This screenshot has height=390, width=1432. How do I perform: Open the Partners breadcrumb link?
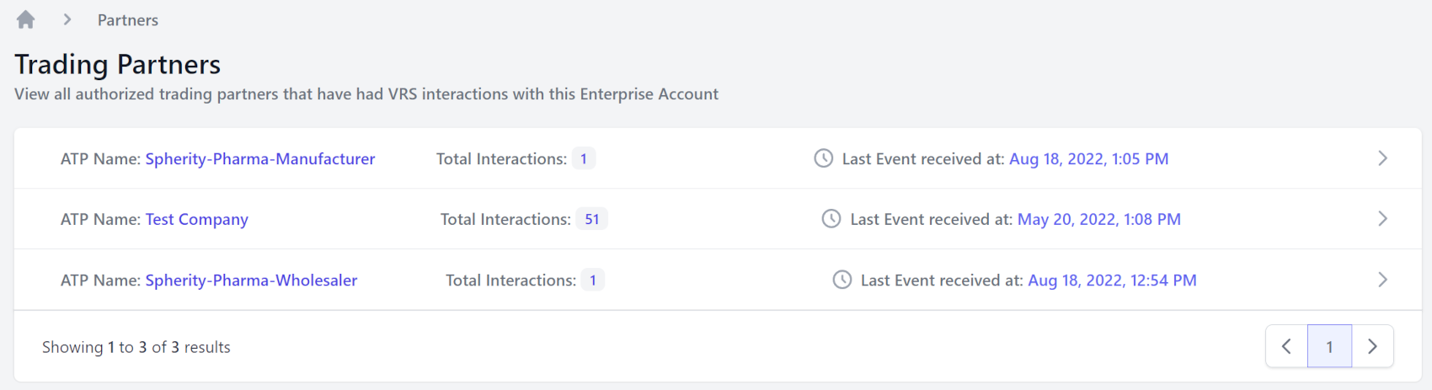click(x=127, y=20)
